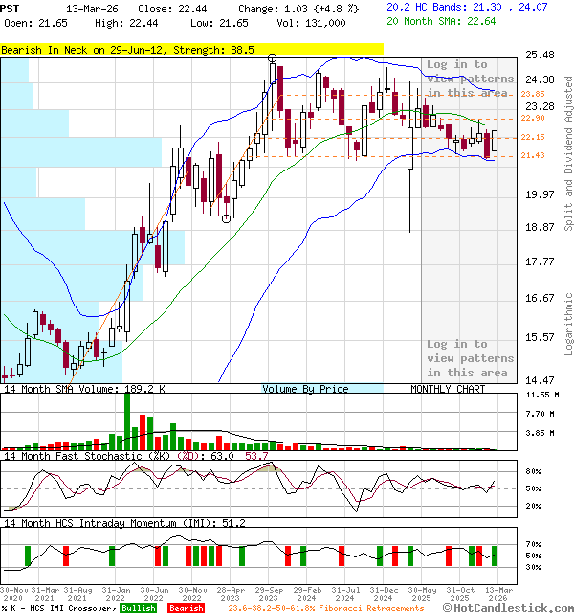Click the 22.90 Fibonacci level label

[533, 119]
